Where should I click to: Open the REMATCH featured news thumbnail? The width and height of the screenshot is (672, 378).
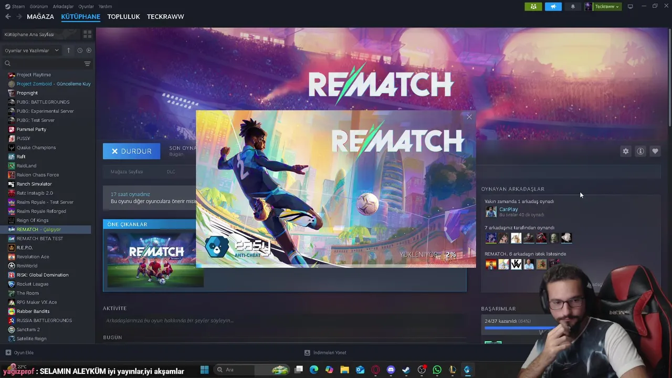click(155, 259)
